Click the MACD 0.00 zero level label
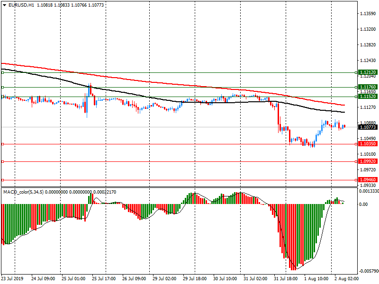The image size is (379, 284). [x=363, y=204]
